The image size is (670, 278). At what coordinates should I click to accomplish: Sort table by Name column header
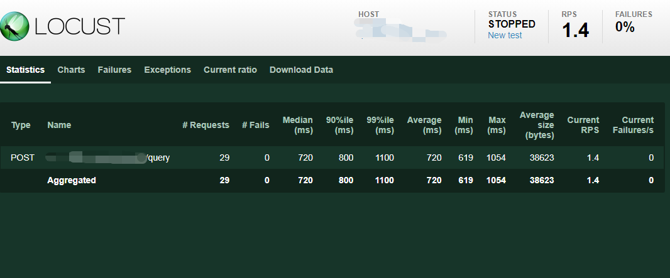[59, 125]
